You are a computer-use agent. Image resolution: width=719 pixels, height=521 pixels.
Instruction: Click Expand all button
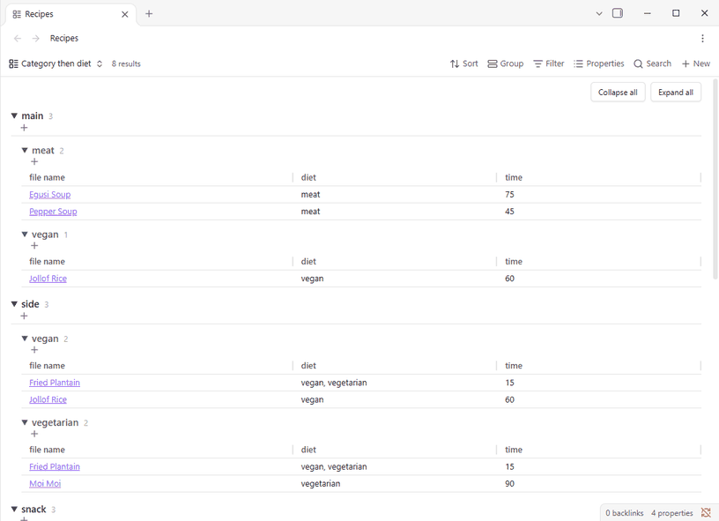(676, 93)
